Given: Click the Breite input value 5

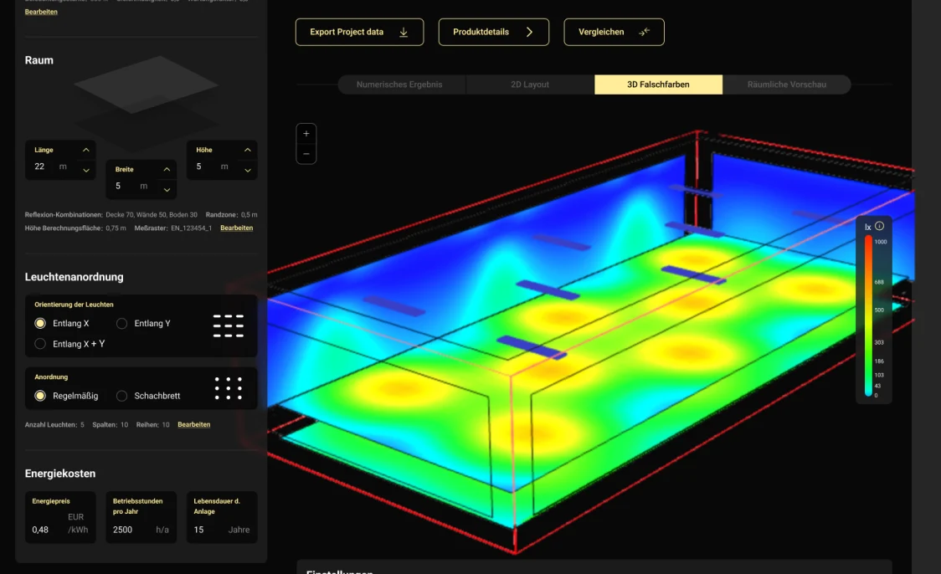Looking at the screenshot, I should (118, 187).
